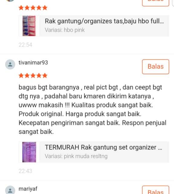Screen dimensions: 174x194
Task: Tap the partially visible Balas button at top
Action: pyautogui.click(x=156, y=3)
